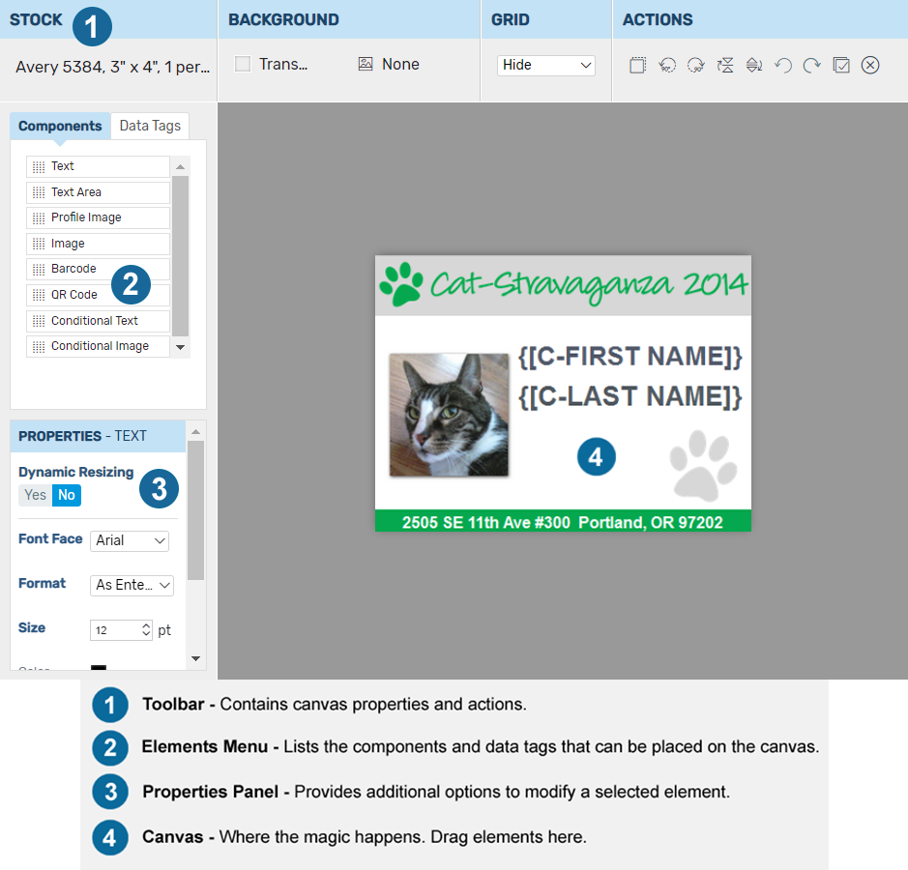
Task: Delete the selected element
Action: click(869, 65)
